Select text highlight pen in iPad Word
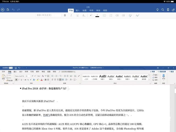The image size is (176, 132). coord(91,15)
